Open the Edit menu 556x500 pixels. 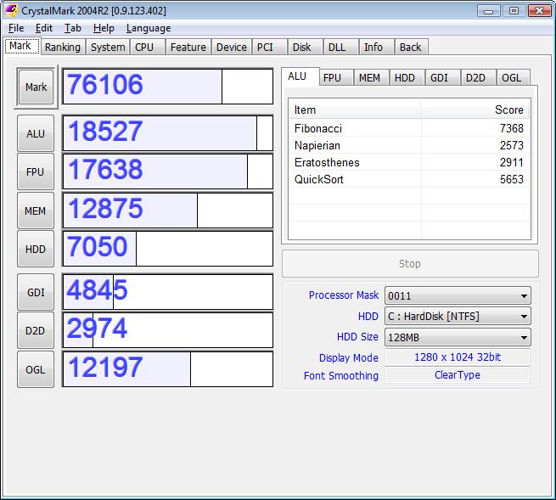point(44,28)
